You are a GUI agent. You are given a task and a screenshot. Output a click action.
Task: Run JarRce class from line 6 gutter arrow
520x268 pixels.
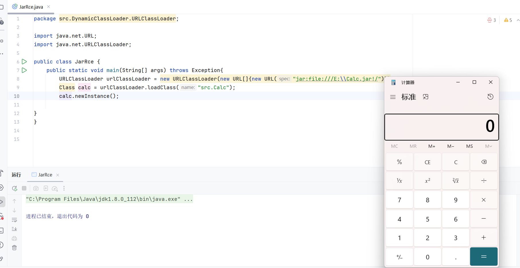[x=24, y=62]
